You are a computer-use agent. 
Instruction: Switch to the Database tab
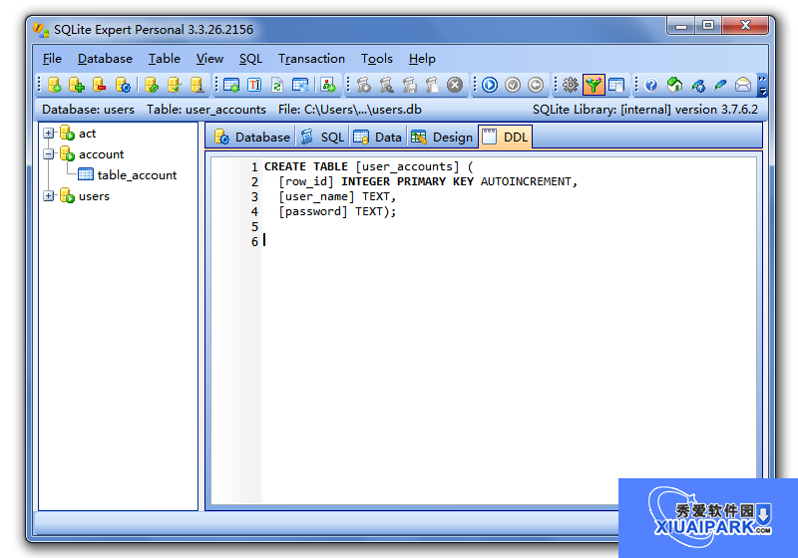point(252,138)
